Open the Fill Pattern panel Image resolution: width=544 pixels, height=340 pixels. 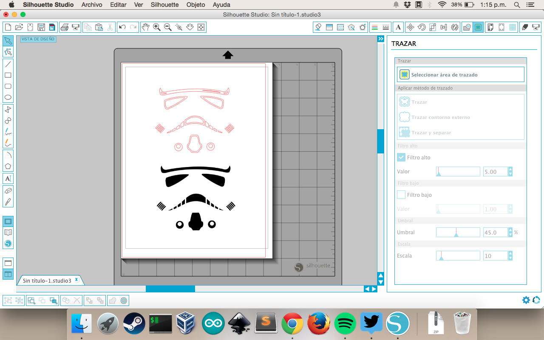tap(340, 27)
